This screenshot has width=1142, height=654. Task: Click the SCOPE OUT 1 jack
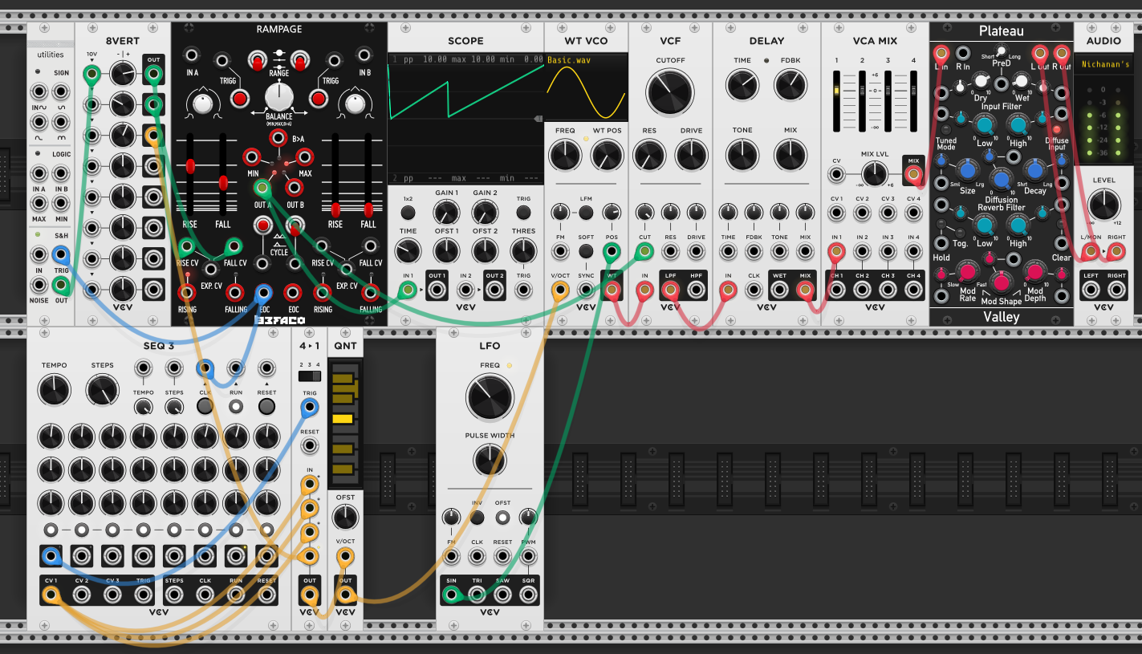pos(437,290)
